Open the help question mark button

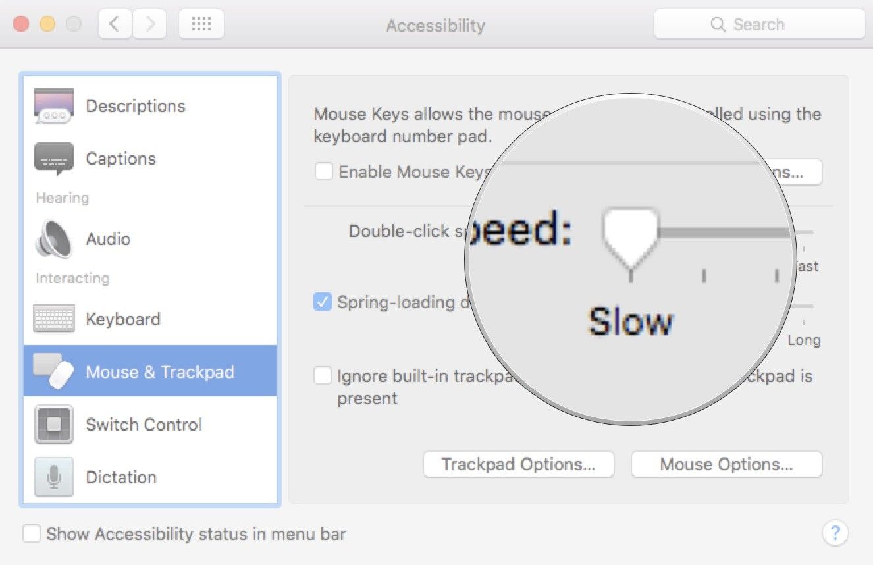[835, 533]
